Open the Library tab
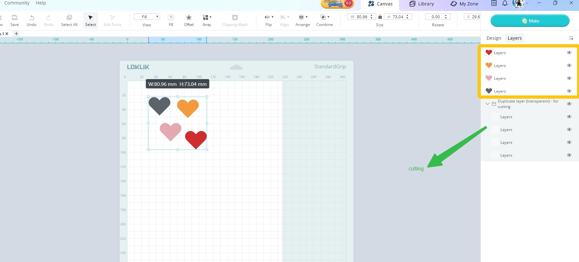This screenshot has height=262, width=579. [421, 4]
